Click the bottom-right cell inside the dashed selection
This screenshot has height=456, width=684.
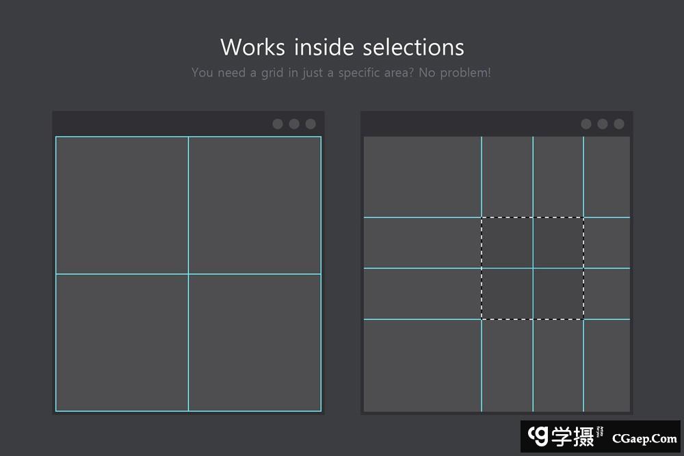point(558,293)
